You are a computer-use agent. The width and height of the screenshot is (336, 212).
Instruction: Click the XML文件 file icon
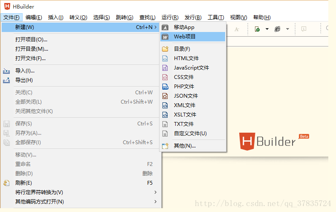click(x=165, y=105)
